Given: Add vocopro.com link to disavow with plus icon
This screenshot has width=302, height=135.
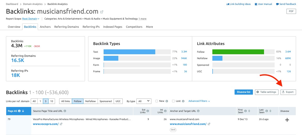Looking at the screenshot, I should (287, 120).
